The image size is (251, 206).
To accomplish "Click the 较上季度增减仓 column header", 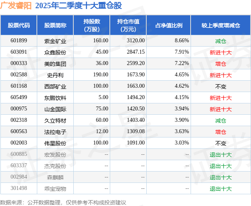I will 221,25.
